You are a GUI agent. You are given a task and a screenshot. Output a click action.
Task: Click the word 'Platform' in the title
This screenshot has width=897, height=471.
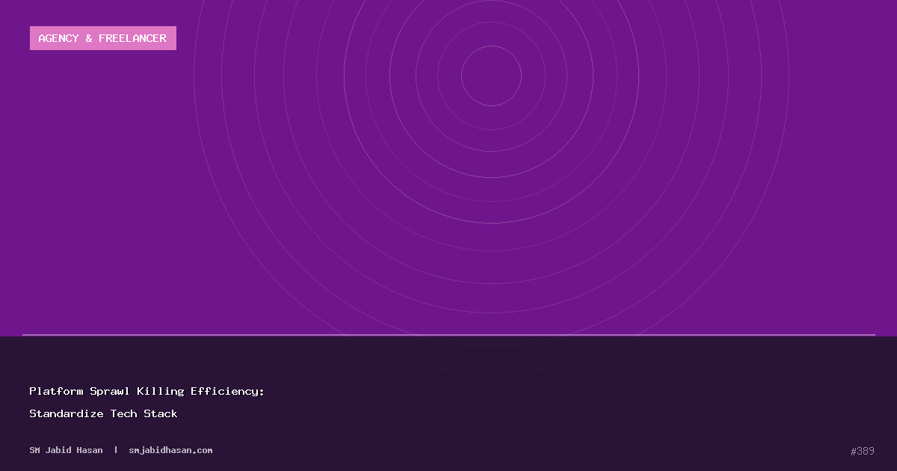pyautogui.click(x=56, y=391)
